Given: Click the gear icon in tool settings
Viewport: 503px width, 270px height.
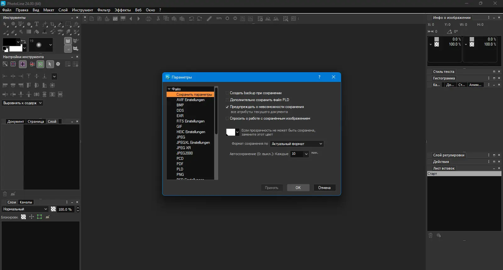Looking at the screenshot, I should point(58,64).
